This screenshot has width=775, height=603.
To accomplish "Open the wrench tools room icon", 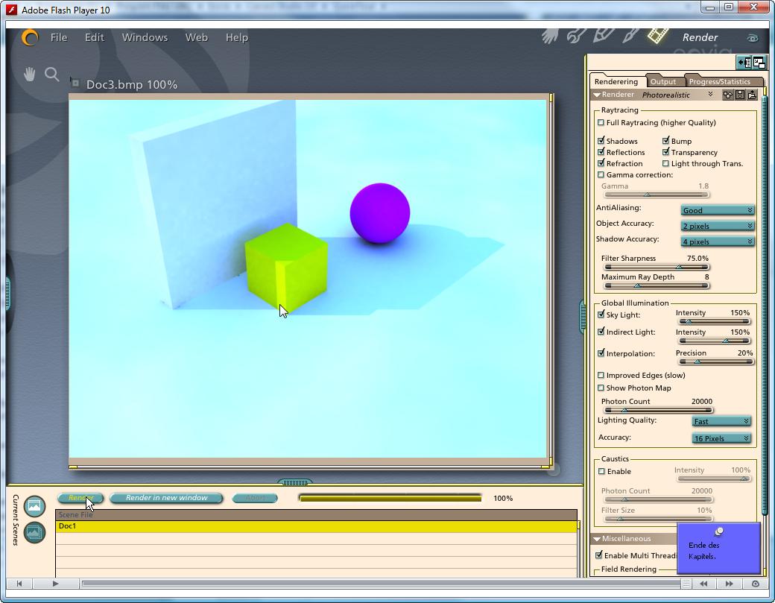I will (x=576, y=36).
